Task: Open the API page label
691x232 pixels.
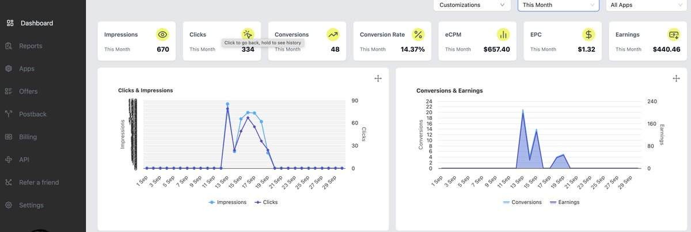Action: (24, 160)
